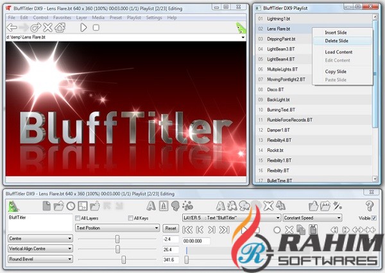Create a key with the circle icon

pyautogui.click(x=277, y=230)
